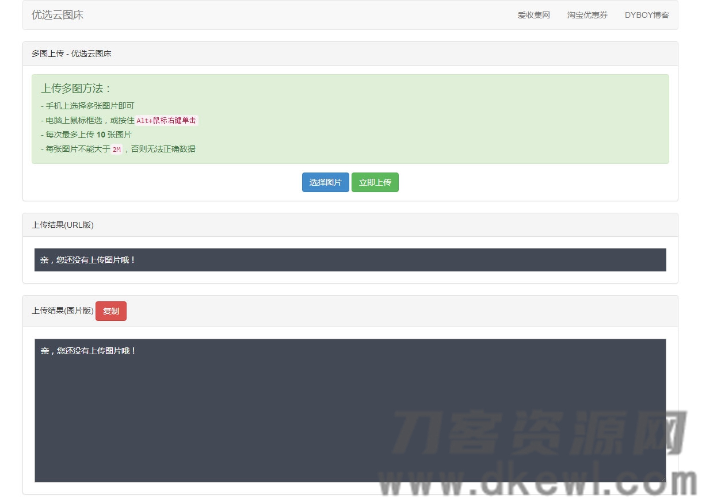The height and width of the screenshot is (502, 702).
Task: Click the 上传多图方法 heading in green box
Action: click(76, 89)
